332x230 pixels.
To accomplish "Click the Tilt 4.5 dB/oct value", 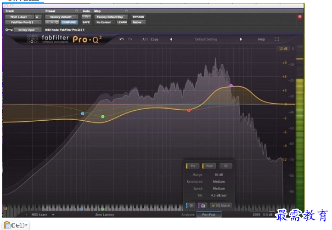I will (x=219, y=195).
